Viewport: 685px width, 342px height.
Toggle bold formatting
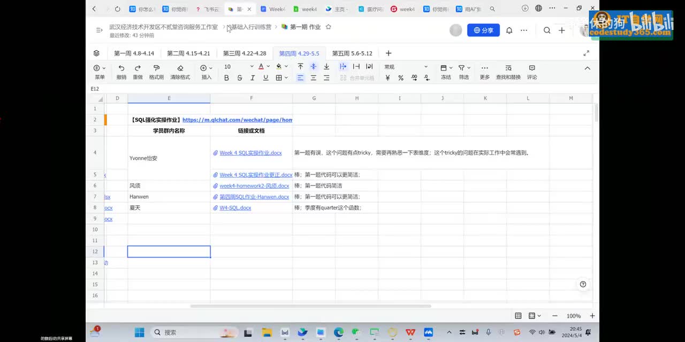pyautogui.click(x=226, y=78)
